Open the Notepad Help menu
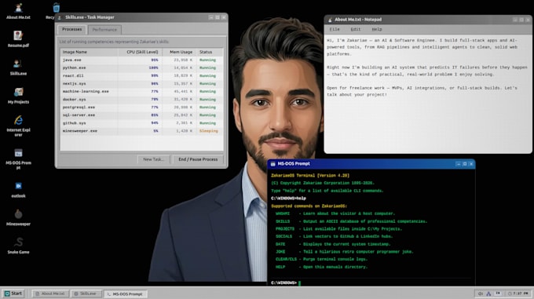The image size is (534, 299). [x=377, y=30]
